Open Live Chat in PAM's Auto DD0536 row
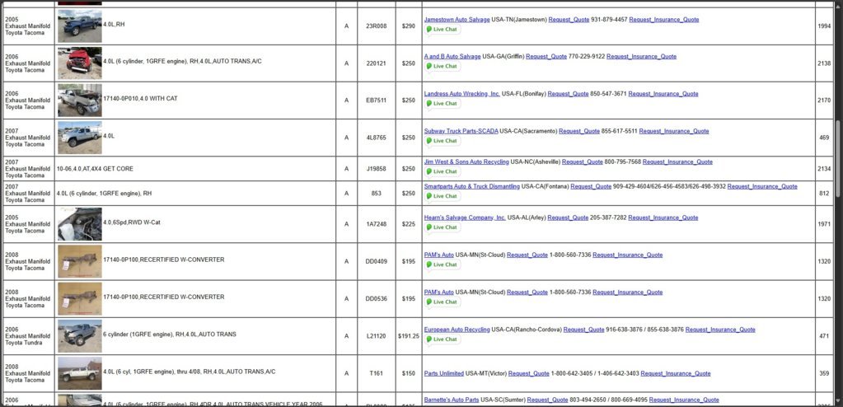The height and width of the screenshot is (407, 843). (442, 302)
